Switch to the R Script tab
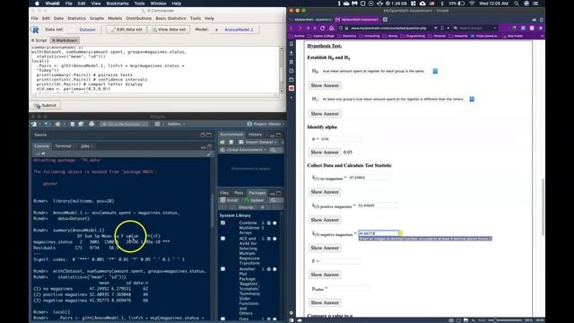Screen dimensions: 574x323 pos(39,40)
